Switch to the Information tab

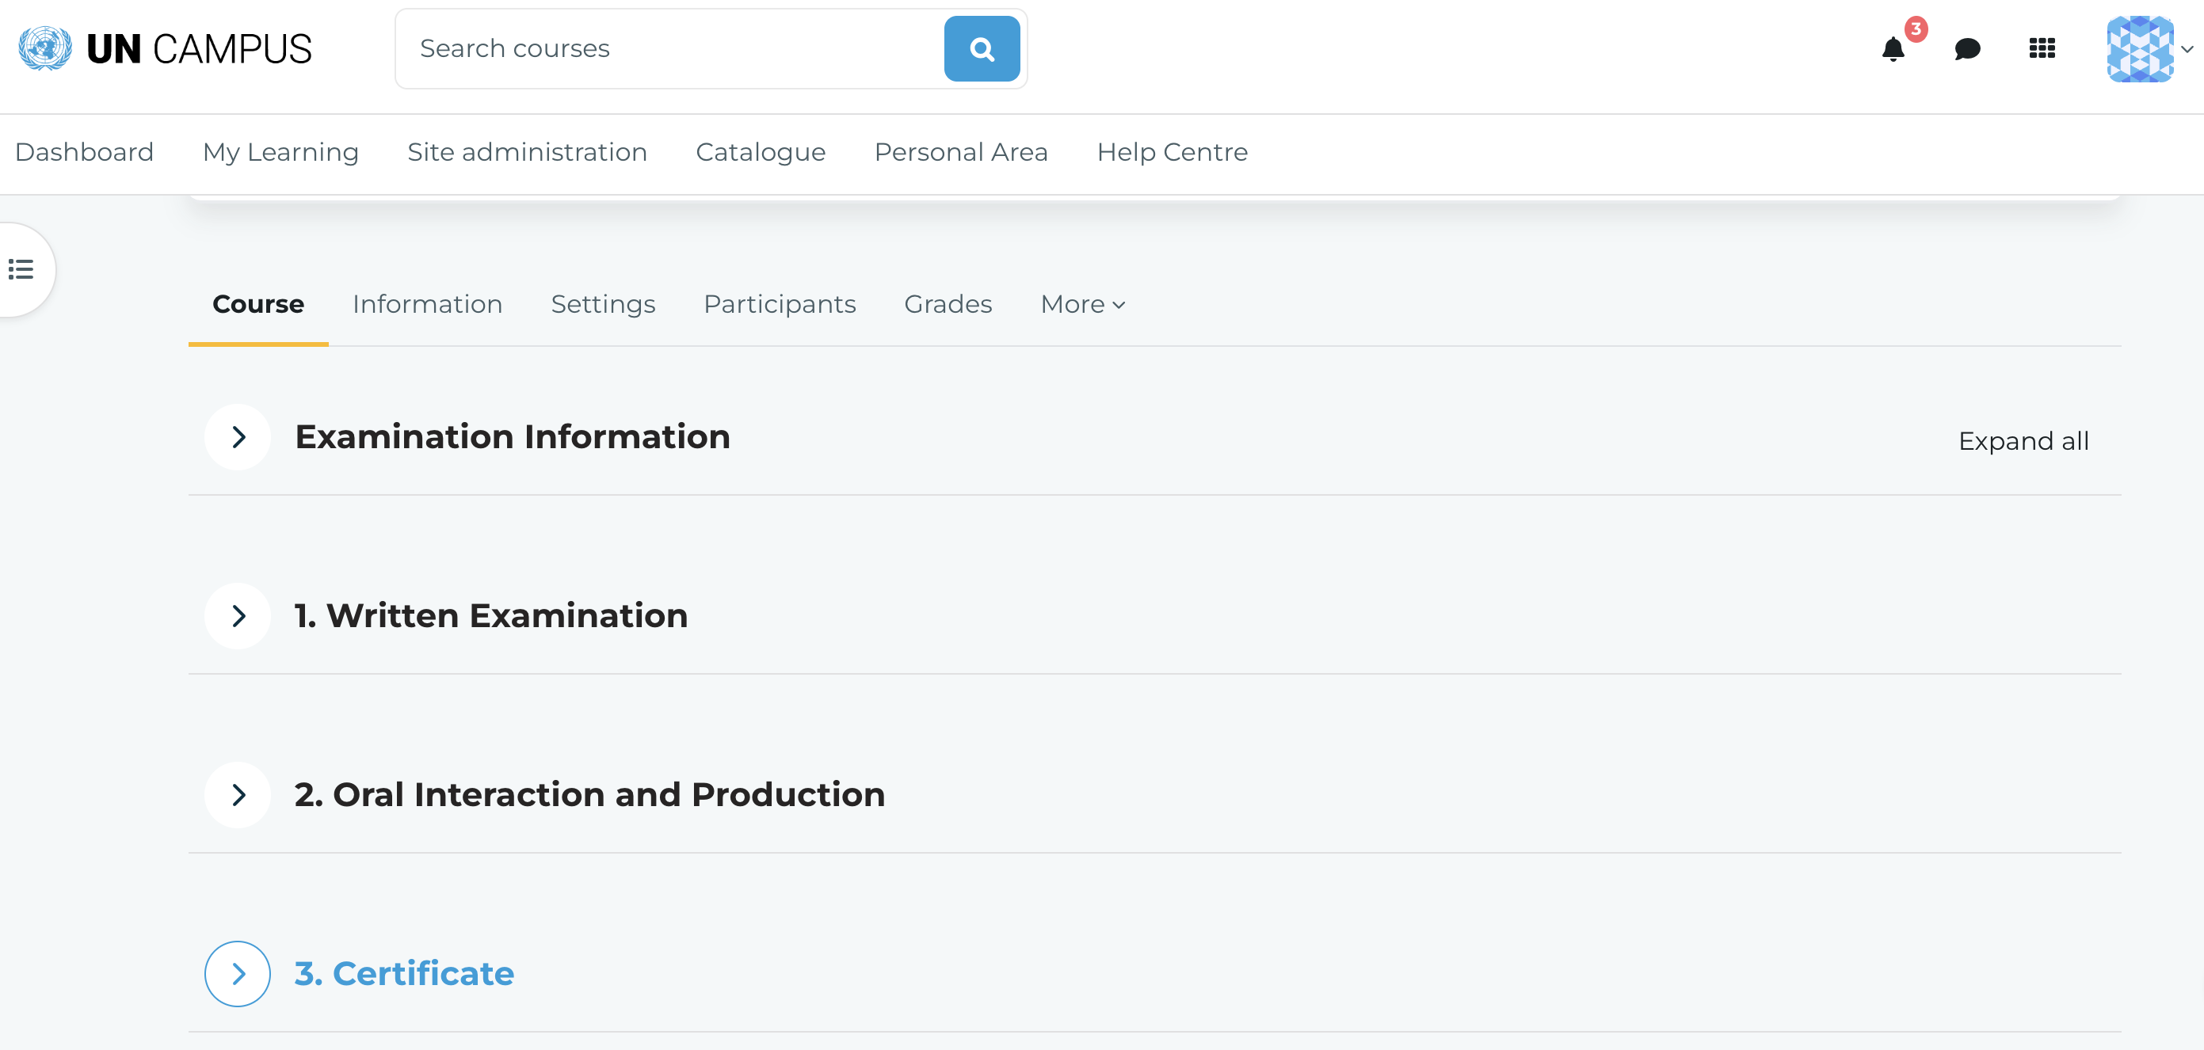point(428,304)
